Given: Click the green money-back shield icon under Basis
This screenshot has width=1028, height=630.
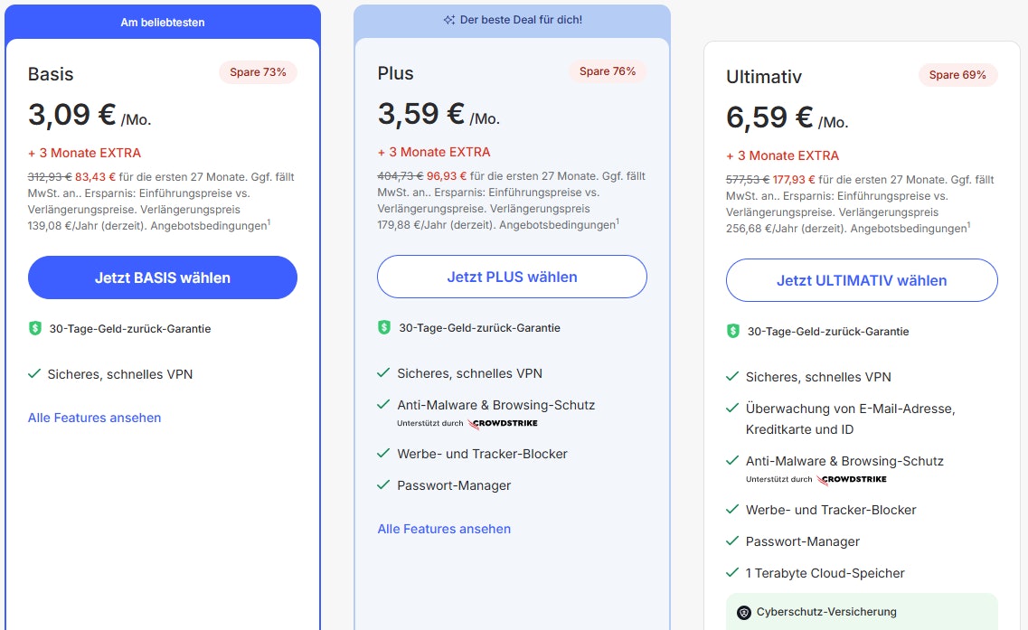Looking at the screenshot, I should tap(35, 328).
